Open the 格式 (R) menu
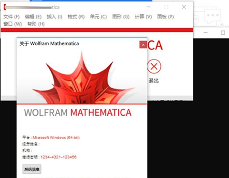This screenshot has height=178, width=229. pyautogui.click(x=76, y=17)
